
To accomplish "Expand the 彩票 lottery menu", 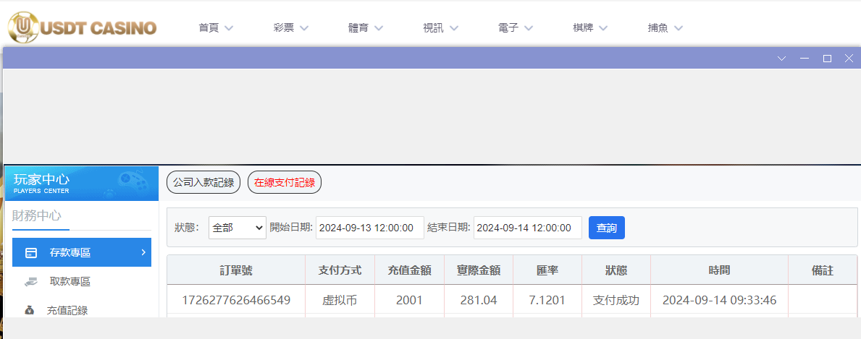I will (291, 28).
